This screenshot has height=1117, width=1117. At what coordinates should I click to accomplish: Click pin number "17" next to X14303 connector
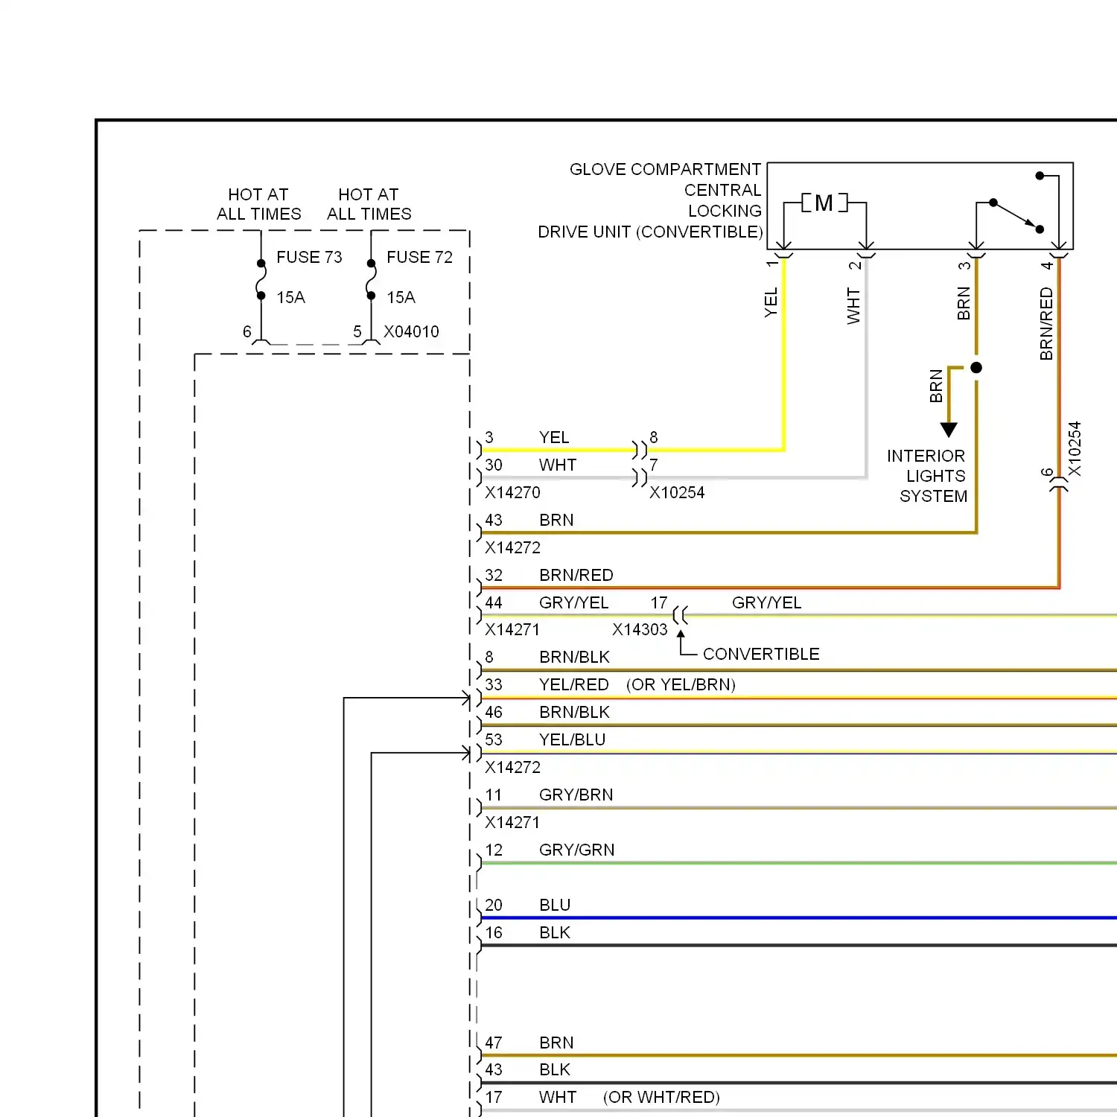pos(659,602)
